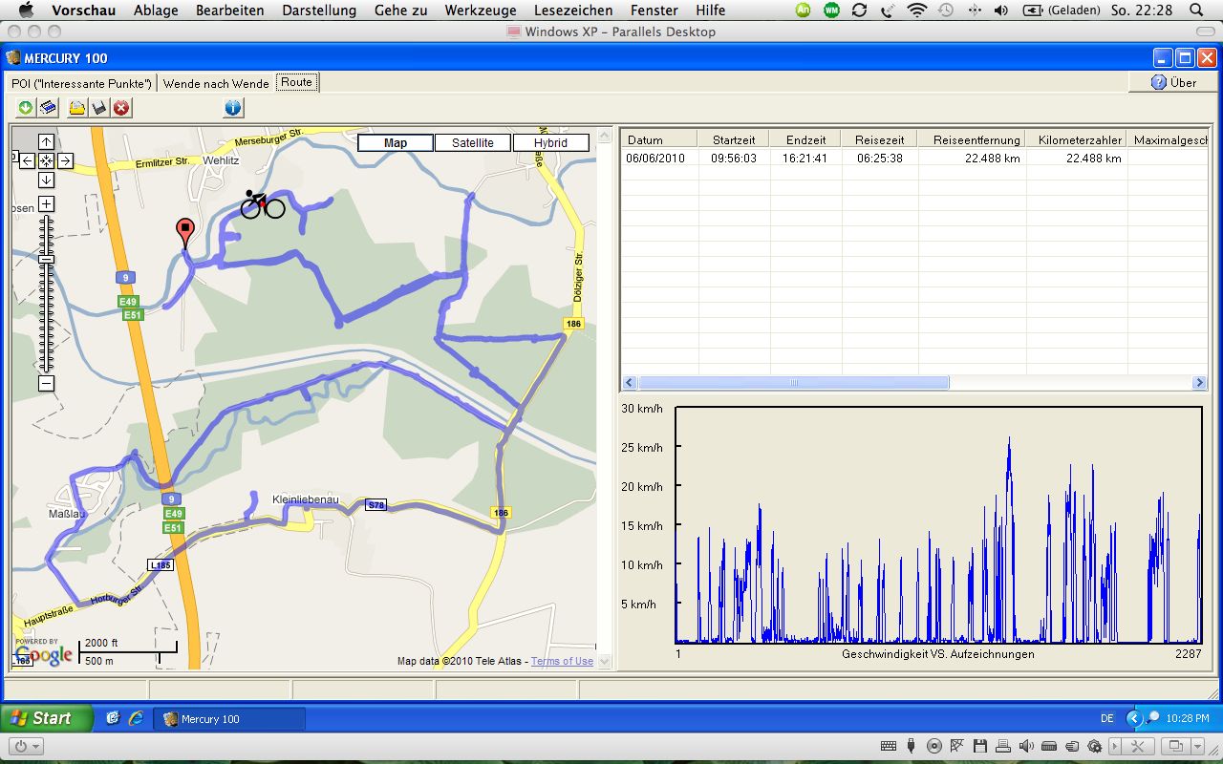Click the map zoom slider handle
The image size is (1223, 764).
[46, 259]
